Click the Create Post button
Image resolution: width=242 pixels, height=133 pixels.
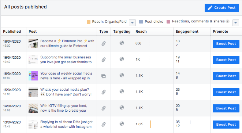point(222,8)
